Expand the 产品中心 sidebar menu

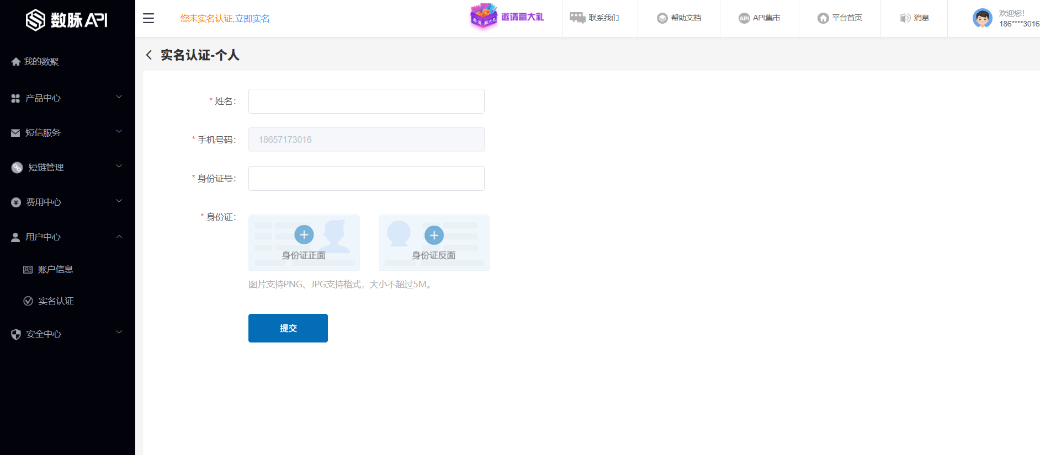[x=67, y=98]
